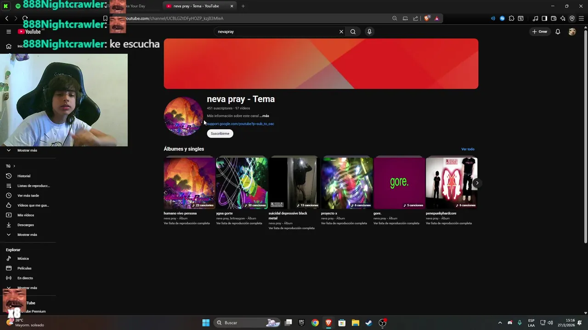This screenshot has width=588, height=330.
Task: Open ygna gorte album thumbnail
Action: point(242,183)
